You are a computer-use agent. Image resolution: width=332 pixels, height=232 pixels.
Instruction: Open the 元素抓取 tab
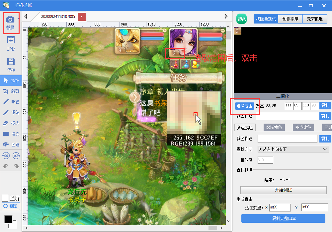point(315,19)
